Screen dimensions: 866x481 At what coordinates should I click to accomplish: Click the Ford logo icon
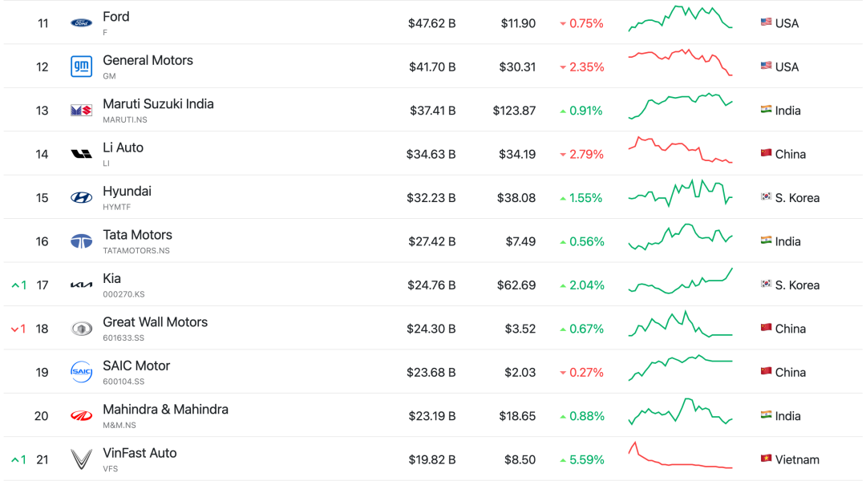click(81, 23)
